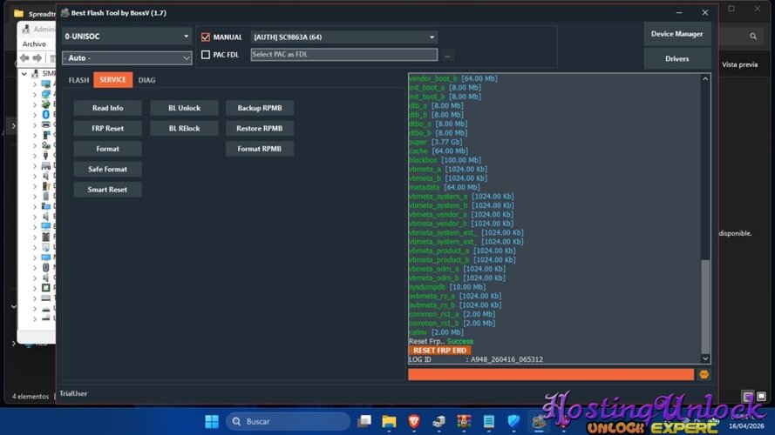The width and height of the screenshot is (775, 435).
Task: Switch to the FLASH tab
Action: click(78, 80)
